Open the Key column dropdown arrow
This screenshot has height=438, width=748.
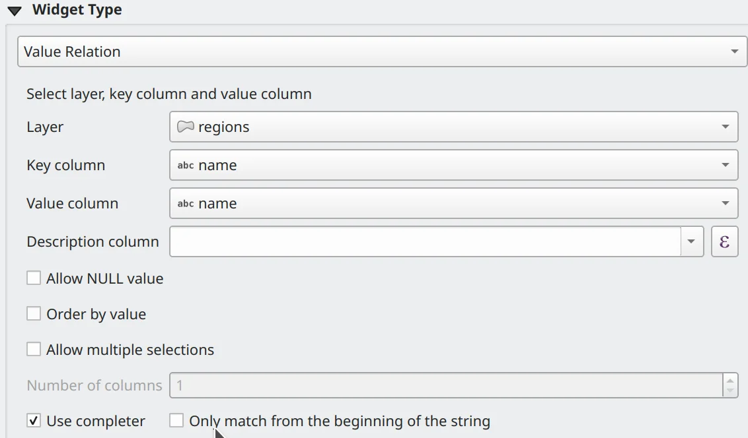point(725,165)
